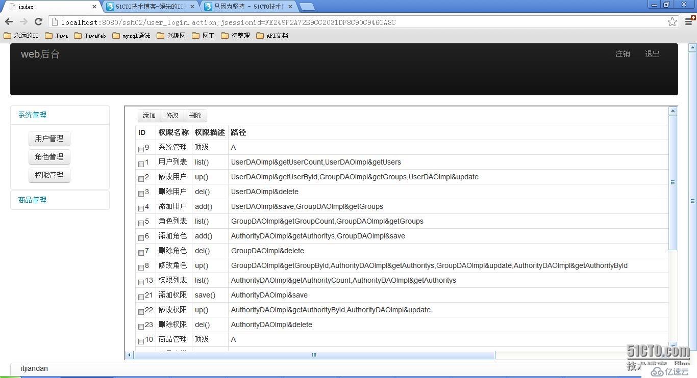The image size is (697, 378).
Task: Click the web后台 brand title
Action: (40, 54)
